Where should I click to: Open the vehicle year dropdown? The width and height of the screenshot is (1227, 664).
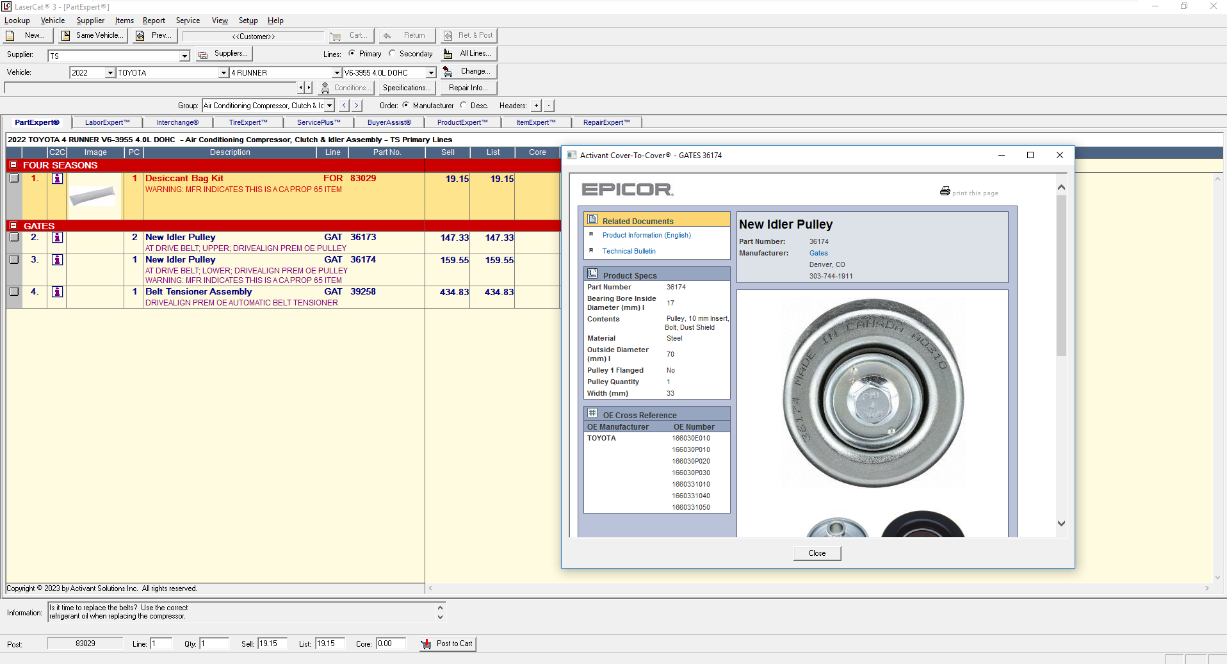tap(110, 72)
